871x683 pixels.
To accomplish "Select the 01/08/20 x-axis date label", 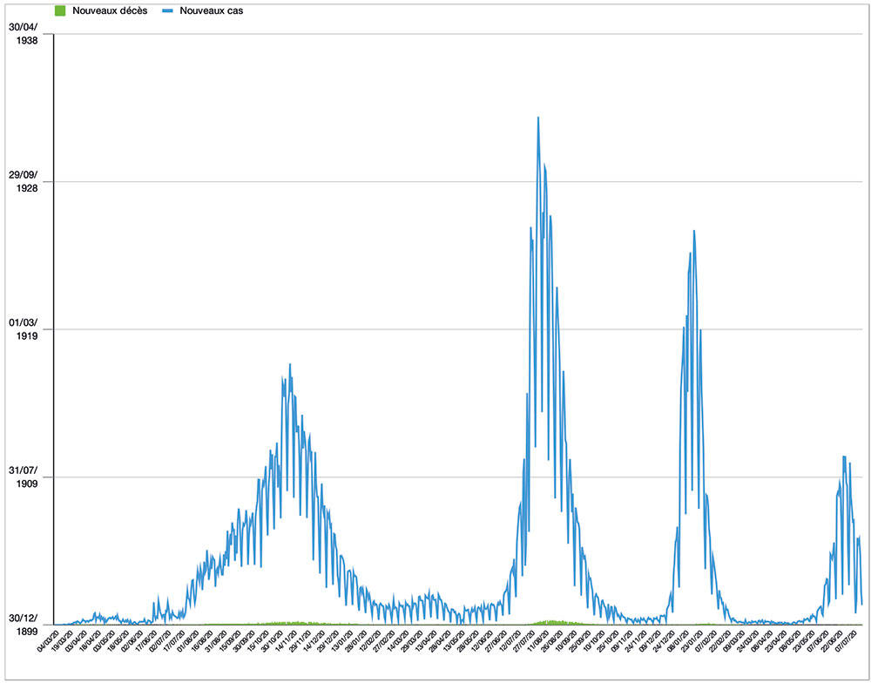I will [x=186, y=644].
